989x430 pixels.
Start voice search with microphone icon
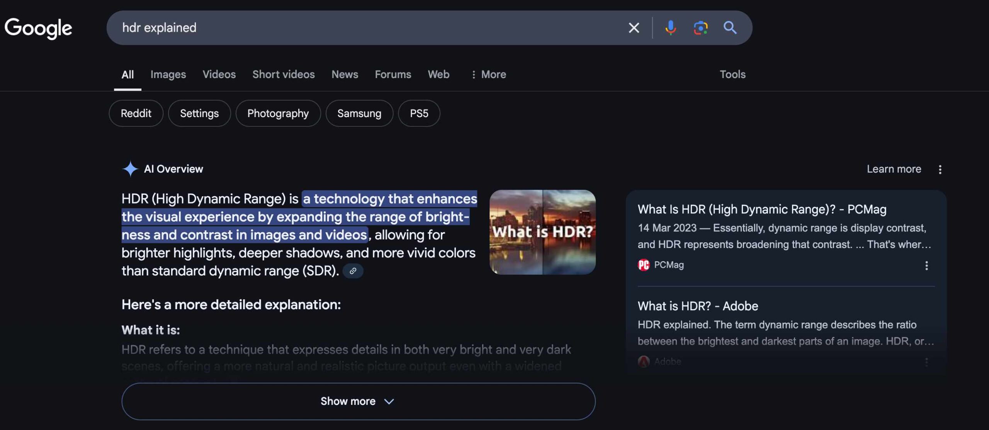pyautogui.click(x=671, y=28)
